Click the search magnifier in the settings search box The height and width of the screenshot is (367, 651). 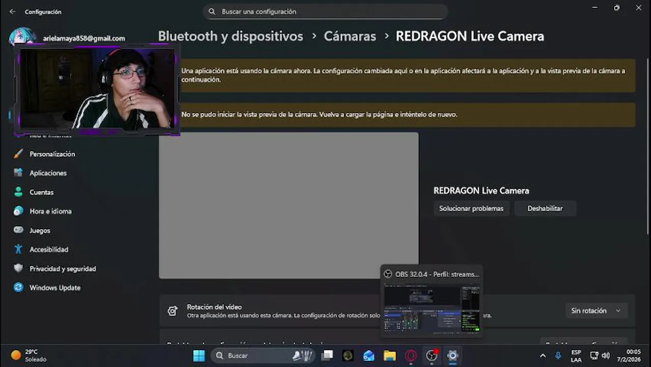coord(212,11)
